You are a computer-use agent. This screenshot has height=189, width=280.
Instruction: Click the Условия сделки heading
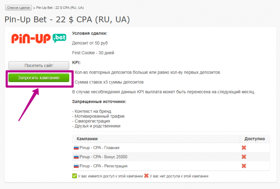coord(90,33)
